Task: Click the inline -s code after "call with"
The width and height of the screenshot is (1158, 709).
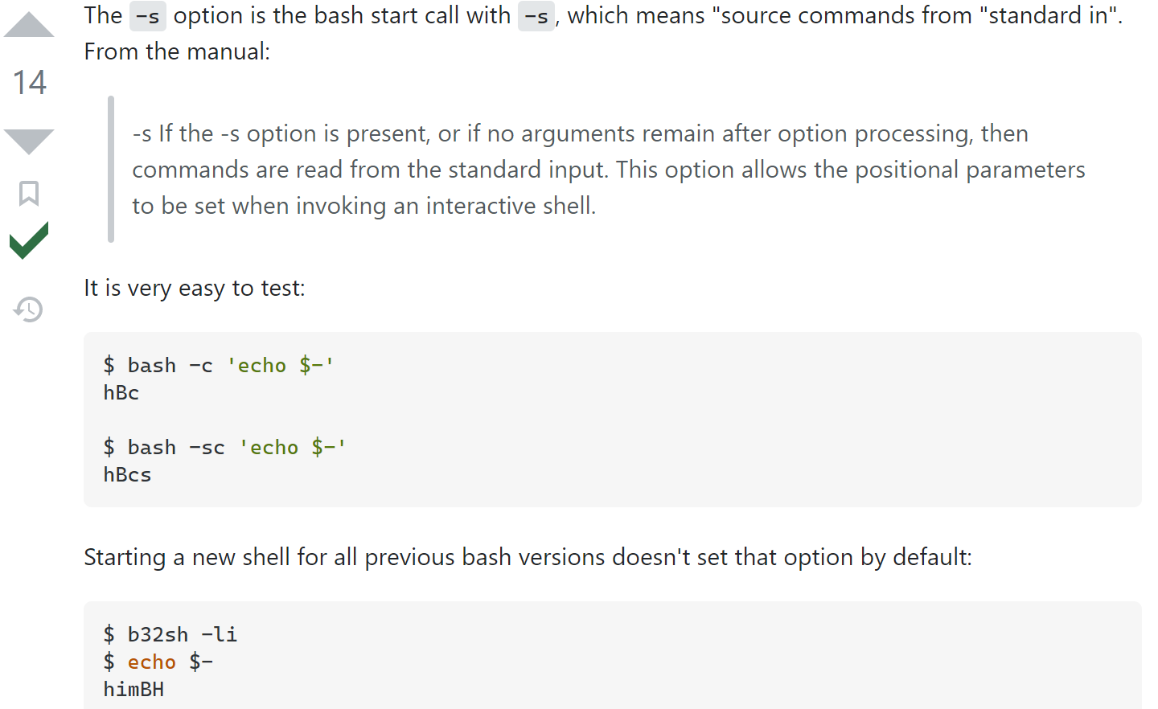Action: tap(536, 16)
